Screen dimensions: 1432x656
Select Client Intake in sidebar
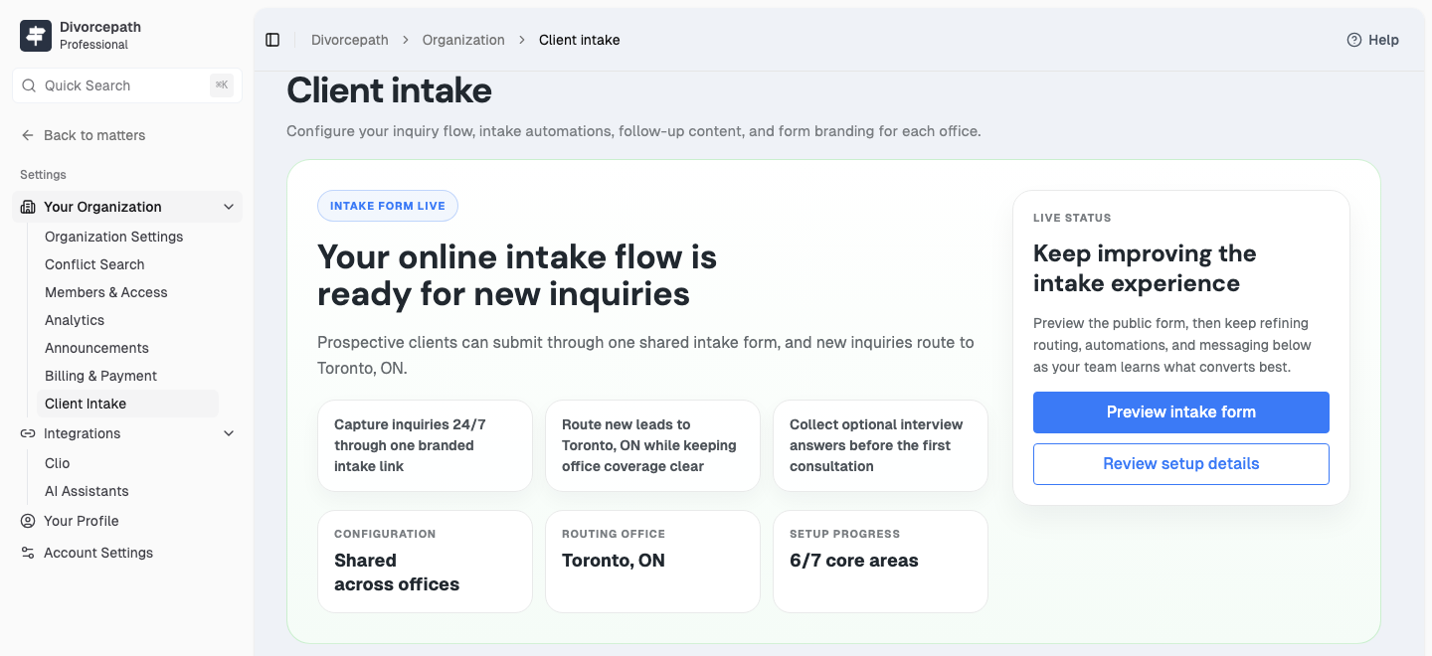pyautogui.click(x=127, y=404)
